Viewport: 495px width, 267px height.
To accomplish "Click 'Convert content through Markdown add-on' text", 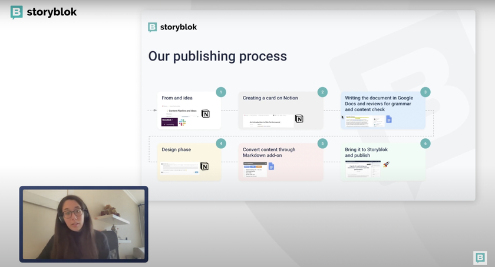I will click(x=269, y=152).
